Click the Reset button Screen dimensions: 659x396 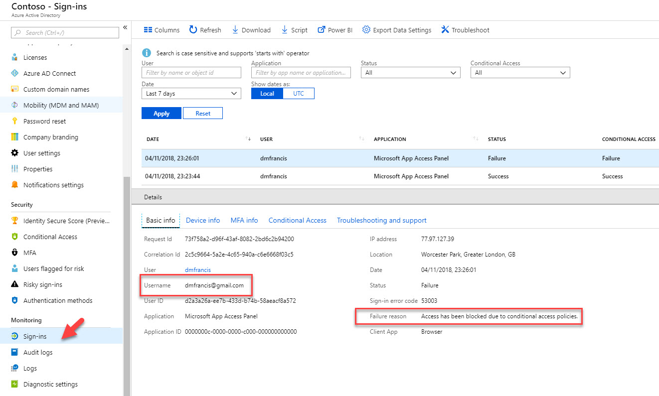coord(203,114)
